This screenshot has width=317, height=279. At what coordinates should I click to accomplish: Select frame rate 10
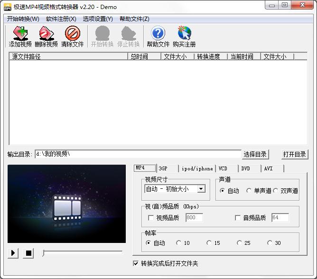click(178, 243)
